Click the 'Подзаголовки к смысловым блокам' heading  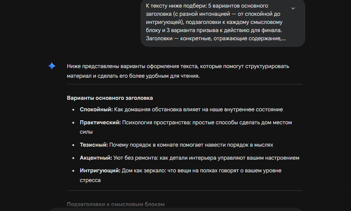115,204
